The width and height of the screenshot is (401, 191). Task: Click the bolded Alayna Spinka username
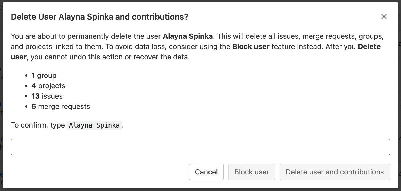188,36
